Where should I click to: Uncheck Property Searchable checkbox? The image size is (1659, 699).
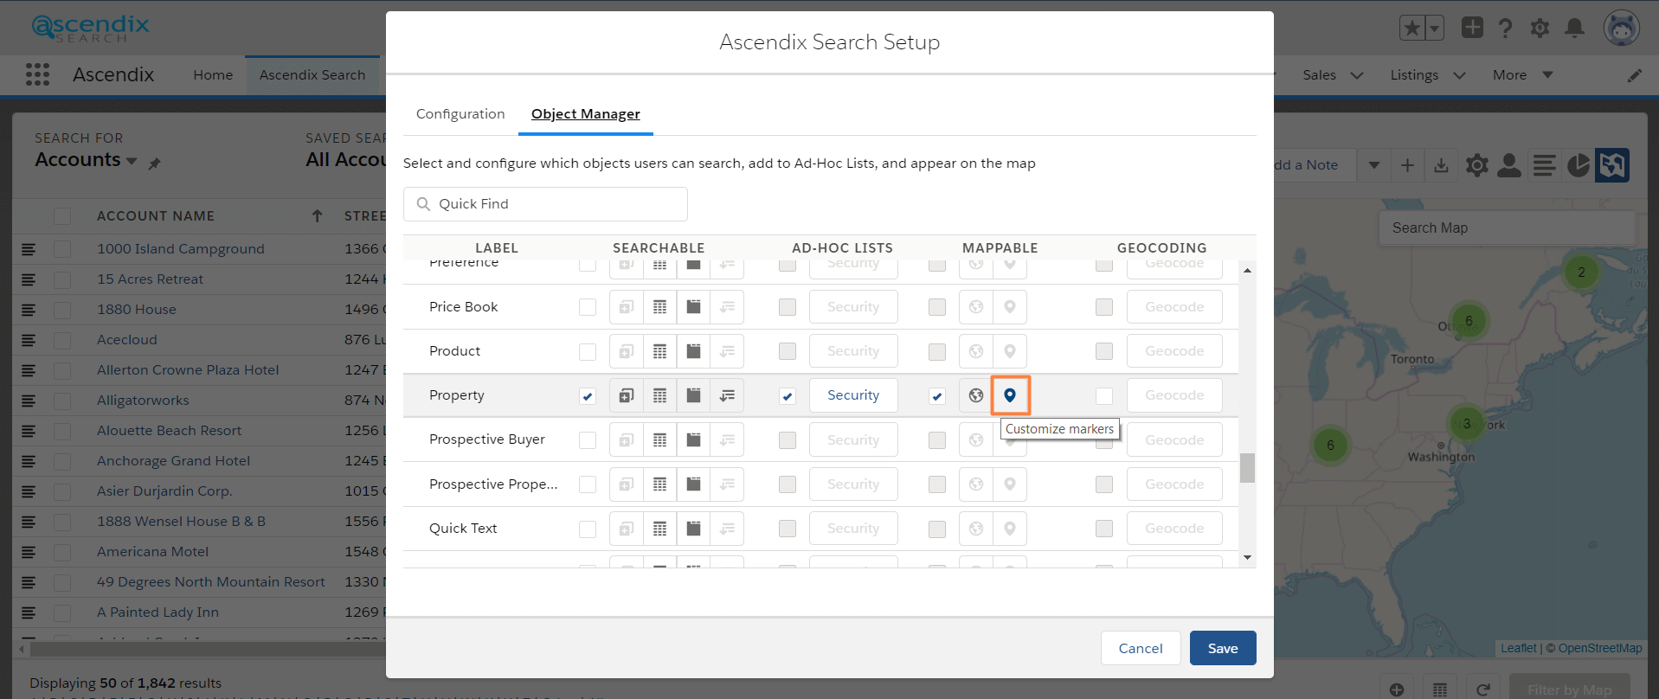click(x=588, y=396)
